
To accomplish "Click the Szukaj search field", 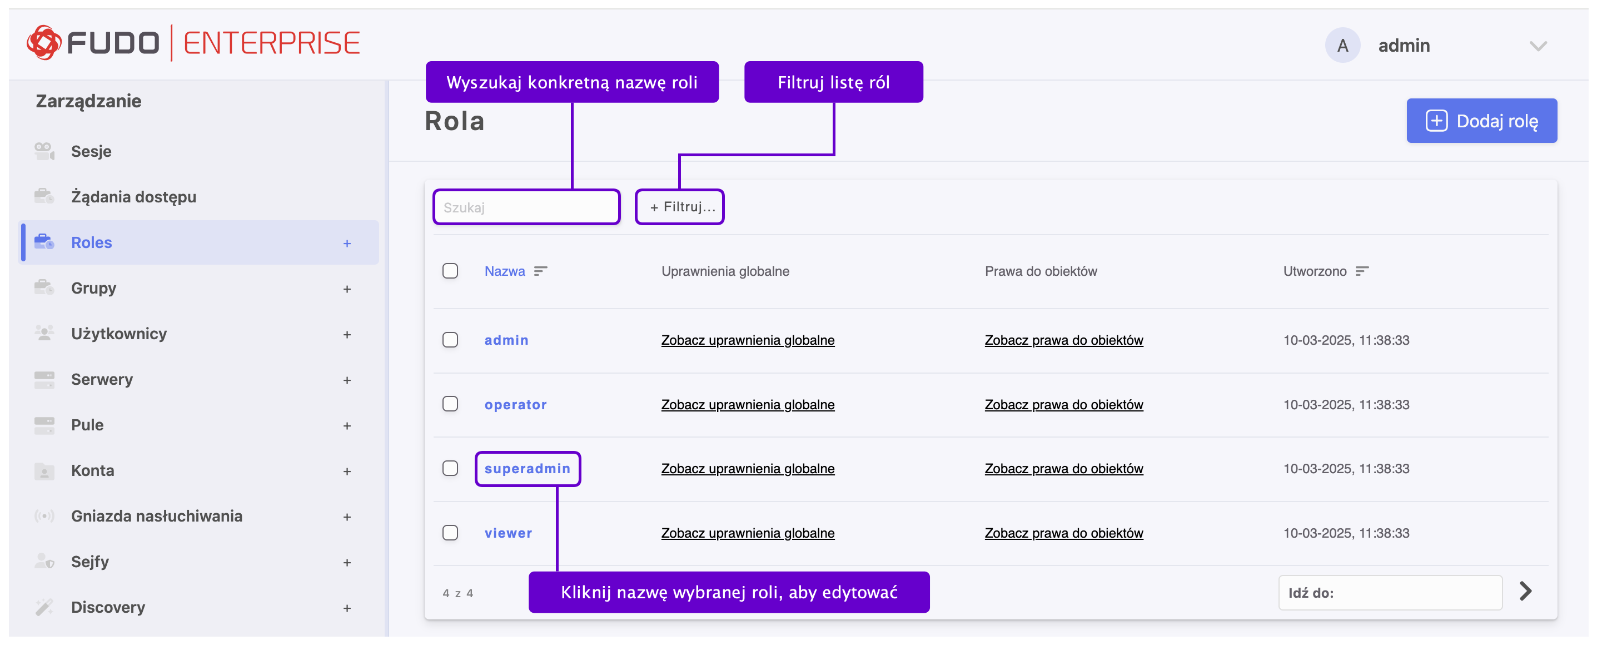I will pyautogui.click(x=526, y=207).
